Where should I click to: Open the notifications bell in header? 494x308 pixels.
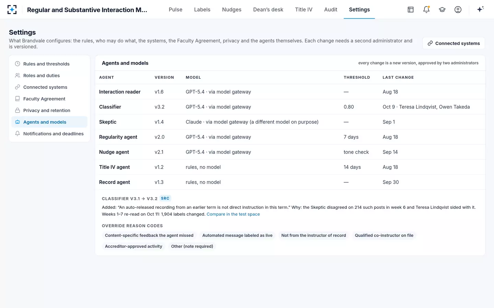coord(426,10)
